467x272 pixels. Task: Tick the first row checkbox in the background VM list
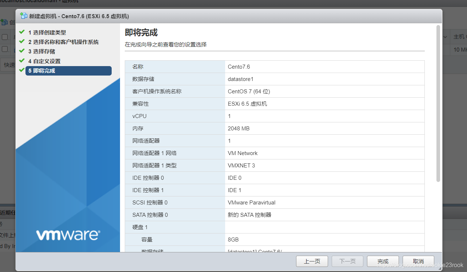tap(5, 49)
